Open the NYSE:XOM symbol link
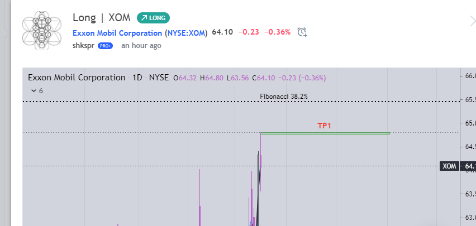The height and width of the screenshot is (226, 476). tap(187, 33)
